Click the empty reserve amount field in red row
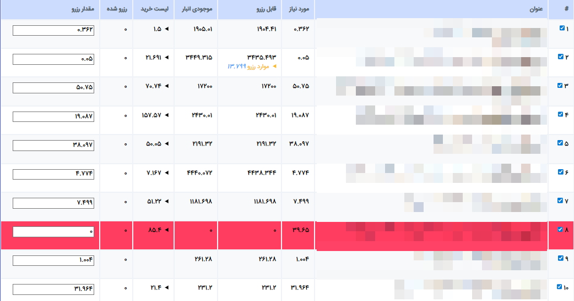 [53, 232]
